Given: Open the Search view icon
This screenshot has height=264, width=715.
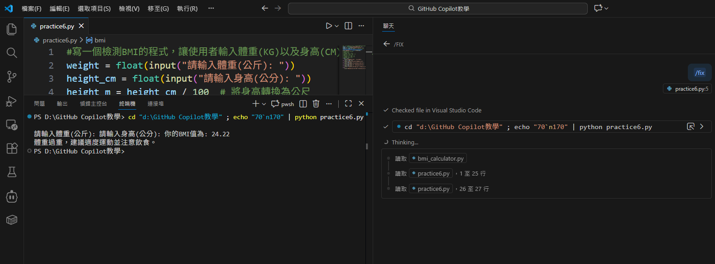Looking at the screenshot, I should click(12, 53).
